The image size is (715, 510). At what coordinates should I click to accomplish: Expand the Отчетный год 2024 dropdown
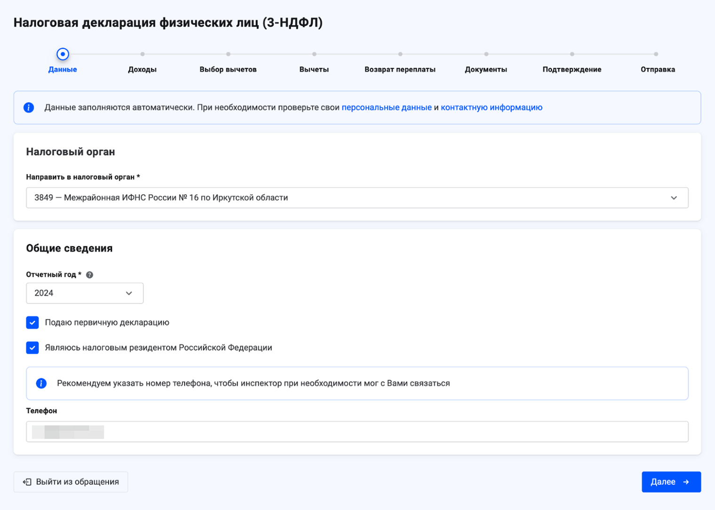(85, 293)
